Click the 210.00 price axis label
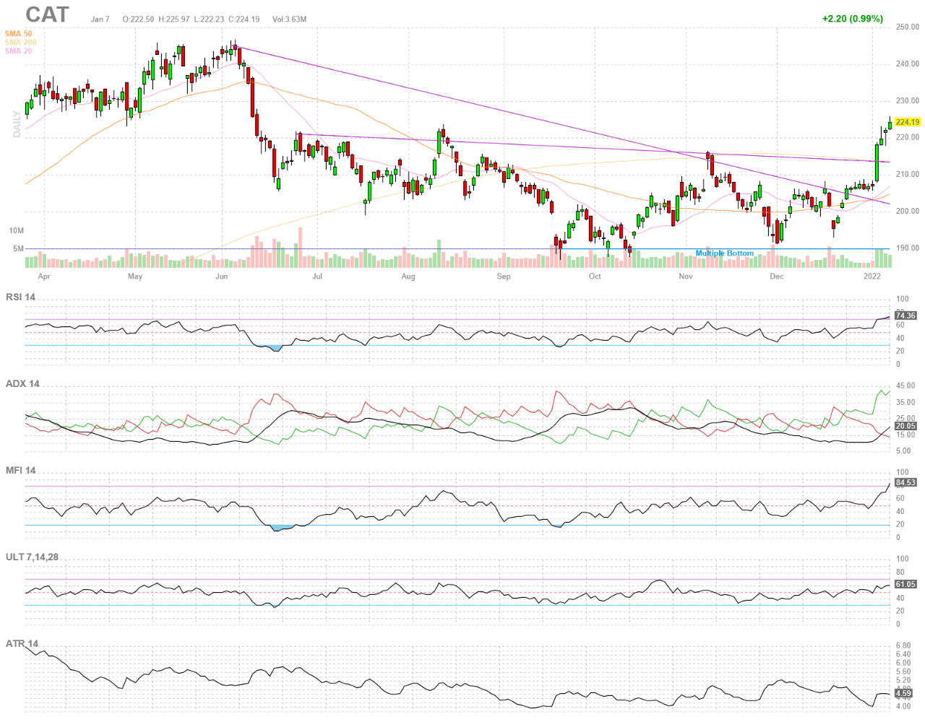Viewport: 925px width, 722px height. coord(908,175)
